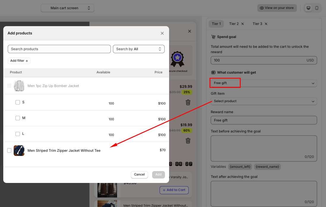Close the Add products dialog

tap(162, 33)
